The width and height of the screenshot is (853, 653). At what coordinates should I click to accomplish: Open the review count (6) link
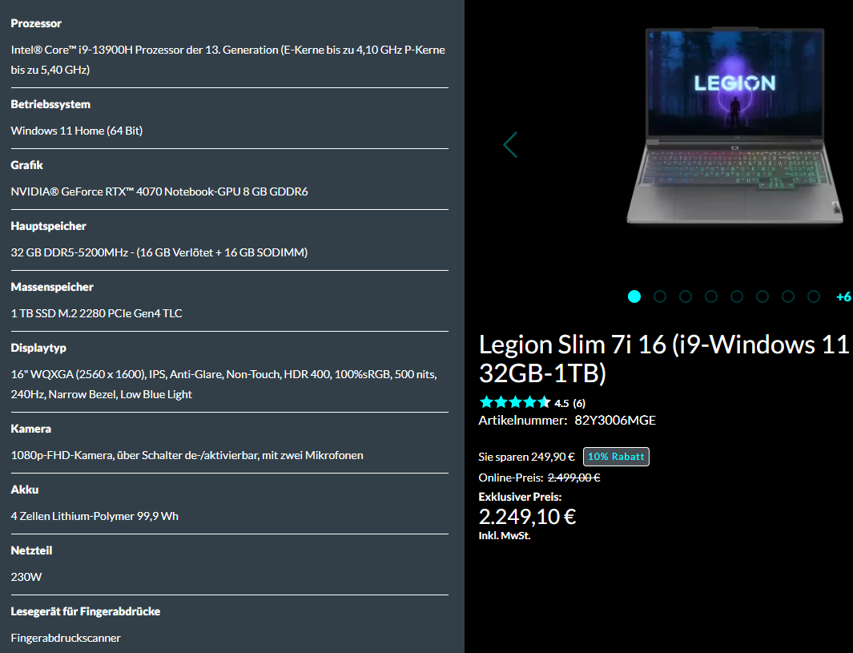point(579,403)
